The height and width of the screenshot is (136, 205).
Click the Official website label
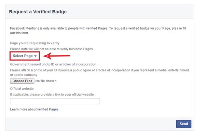coord(22,89)
